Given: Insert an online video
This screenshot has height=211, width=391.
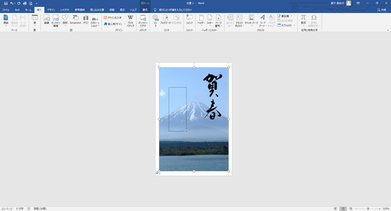Looking at the screenshot, I should [x=143, y=21].
